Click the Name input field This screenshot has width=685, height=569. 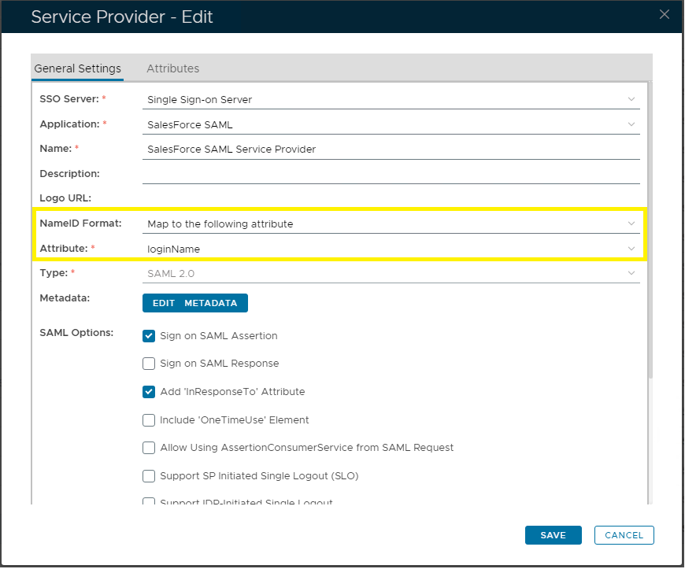pos(391,149)
